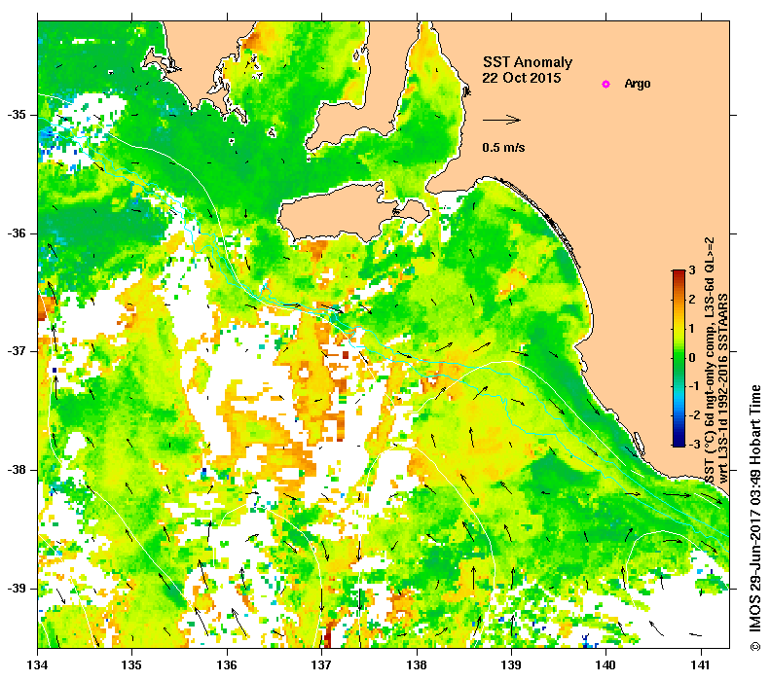770x681 pixels.
Task: Click the IMOS timestamp credit text
Action: [x=754, y=518]
